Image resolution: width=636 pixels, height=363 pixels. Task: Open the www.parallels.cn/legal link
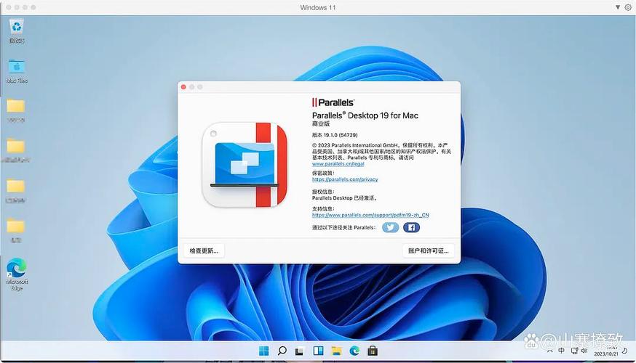pyautogui.click(x=338, y=164)
